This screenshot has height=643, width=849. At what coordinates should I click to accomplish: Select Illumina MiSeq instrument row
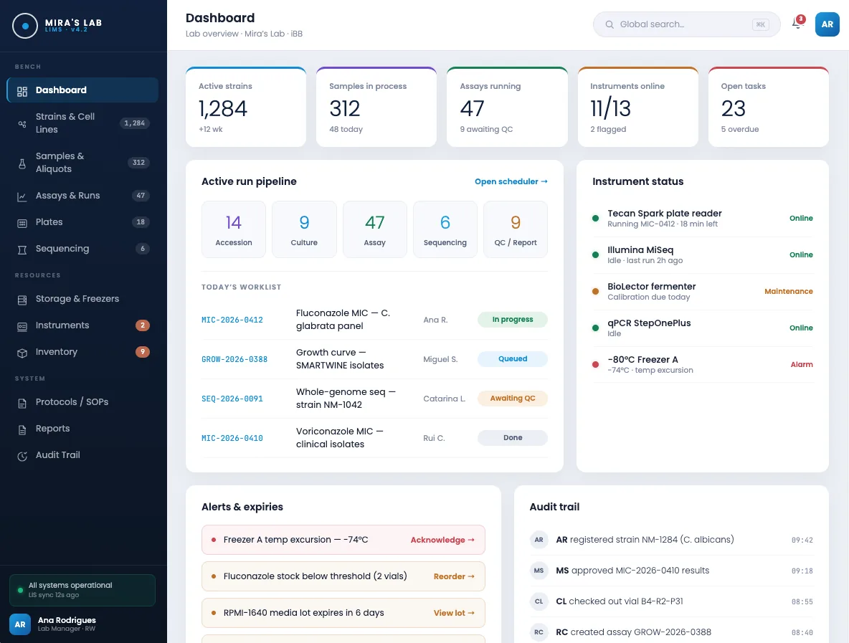coord(703,255)
